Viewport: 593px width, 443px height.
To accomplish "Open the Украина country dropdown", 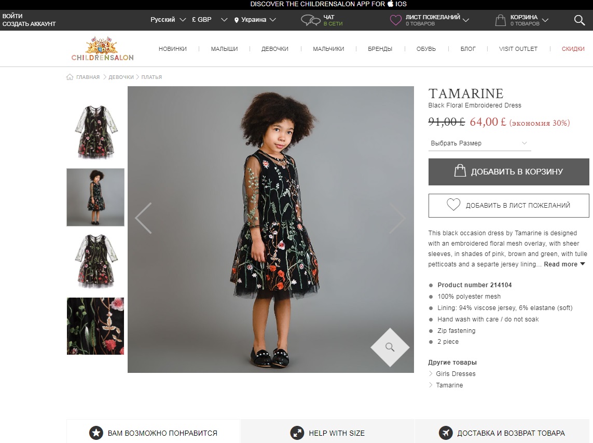I will pos(255,20).
